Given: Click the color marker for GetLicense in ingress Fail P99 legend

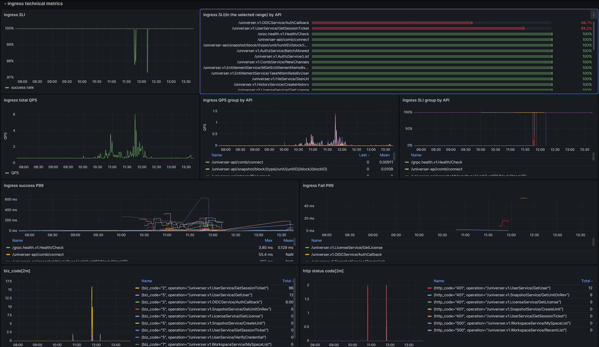Looking at the screenshot, I should [x=307, y=248].
